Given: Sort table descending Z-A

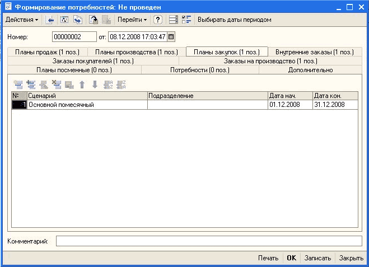Looking at the screenshot, I should pos(121,85).
